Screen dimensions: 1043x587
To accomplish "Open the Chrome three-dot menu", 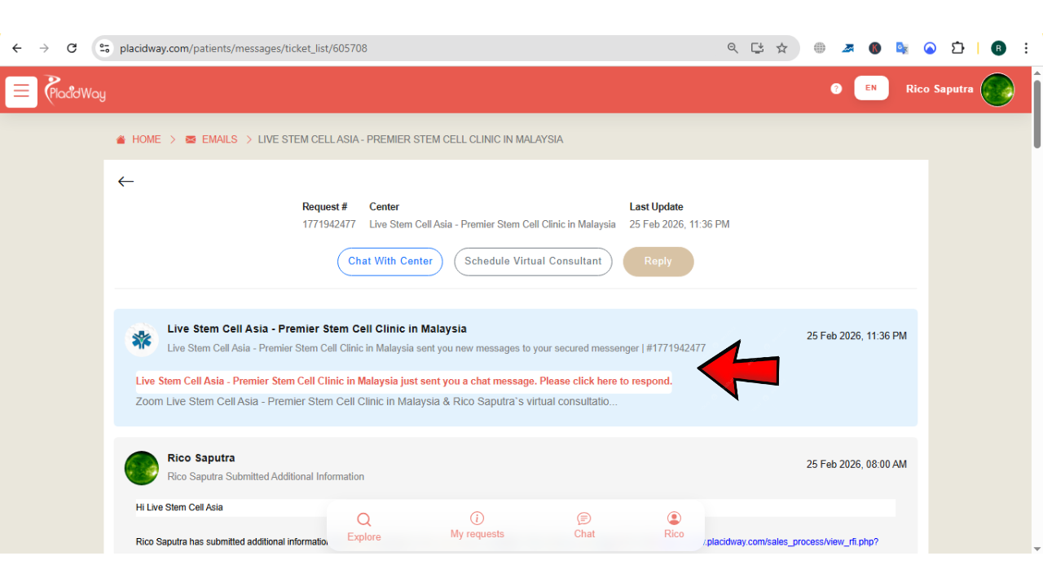I will (1026, 48).
